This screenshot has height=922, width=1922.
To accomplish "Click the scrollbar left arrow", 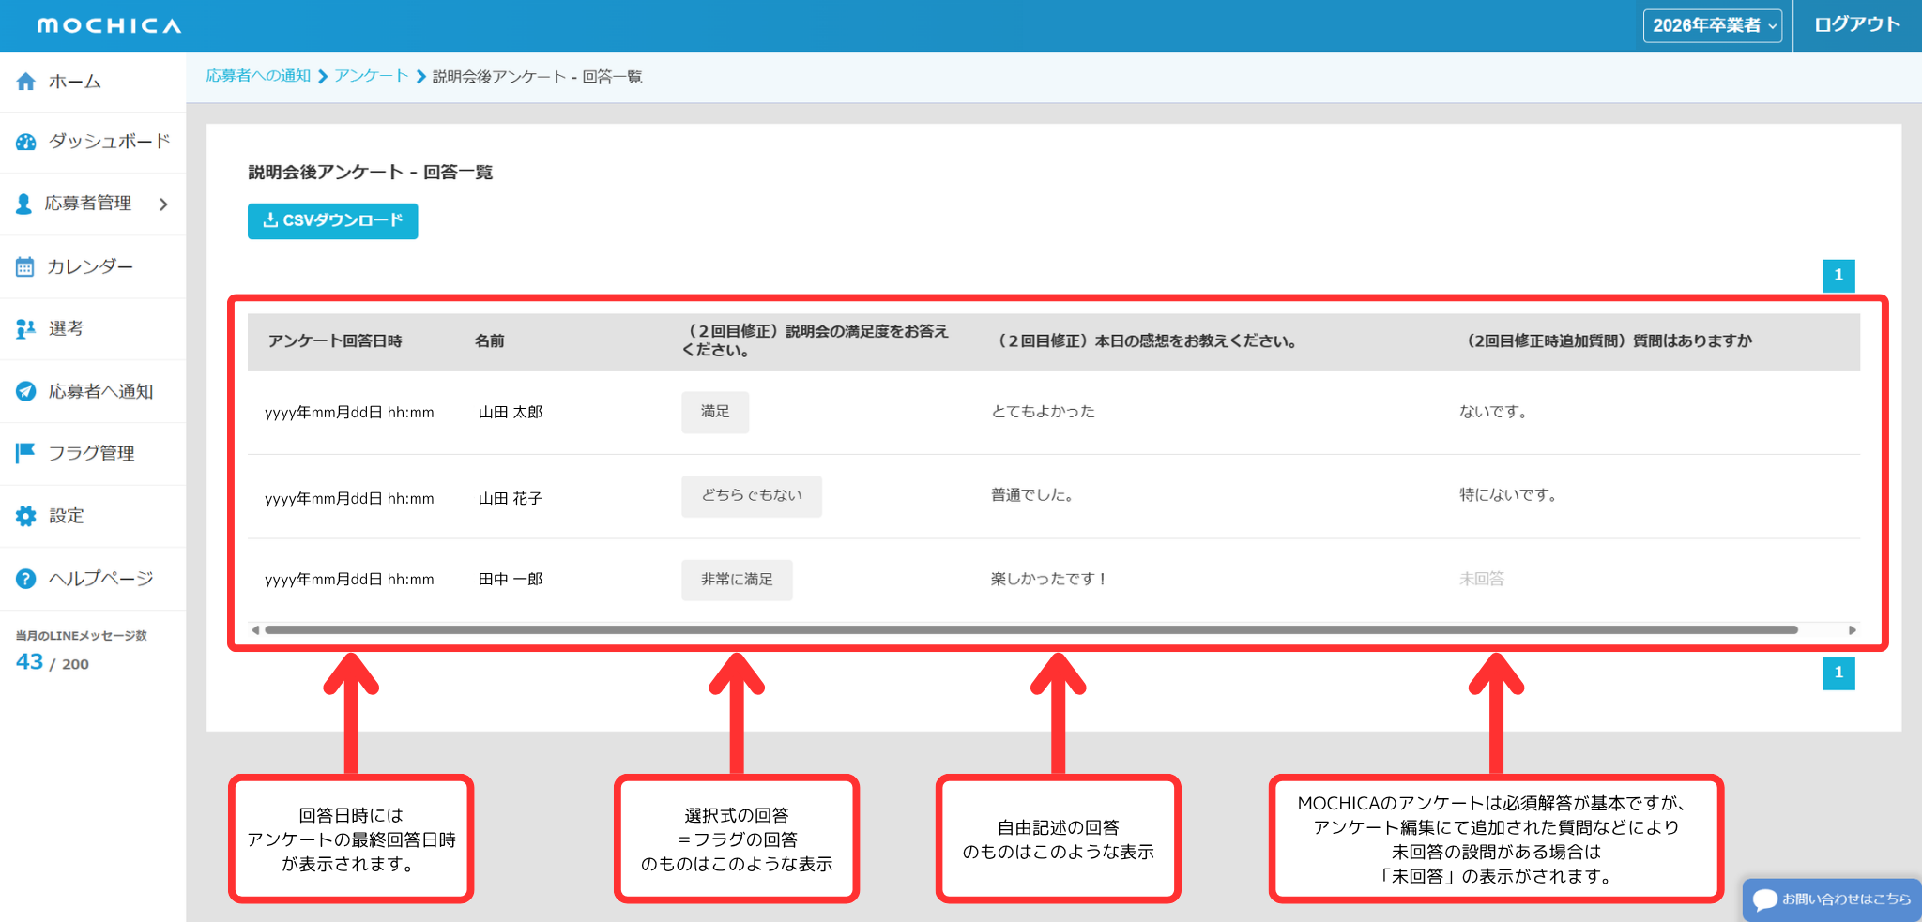I will click(255, 630).
